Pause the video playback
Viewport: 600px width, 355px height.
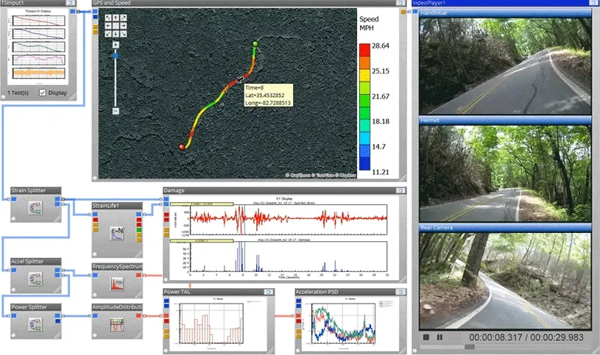coord(440,337)
